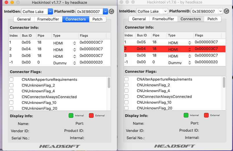Toggle CNUnknownFlag_2 in v1.7.6 window
Image resolution: width=233 pixels, height=151 pixels.
(126, 85)
